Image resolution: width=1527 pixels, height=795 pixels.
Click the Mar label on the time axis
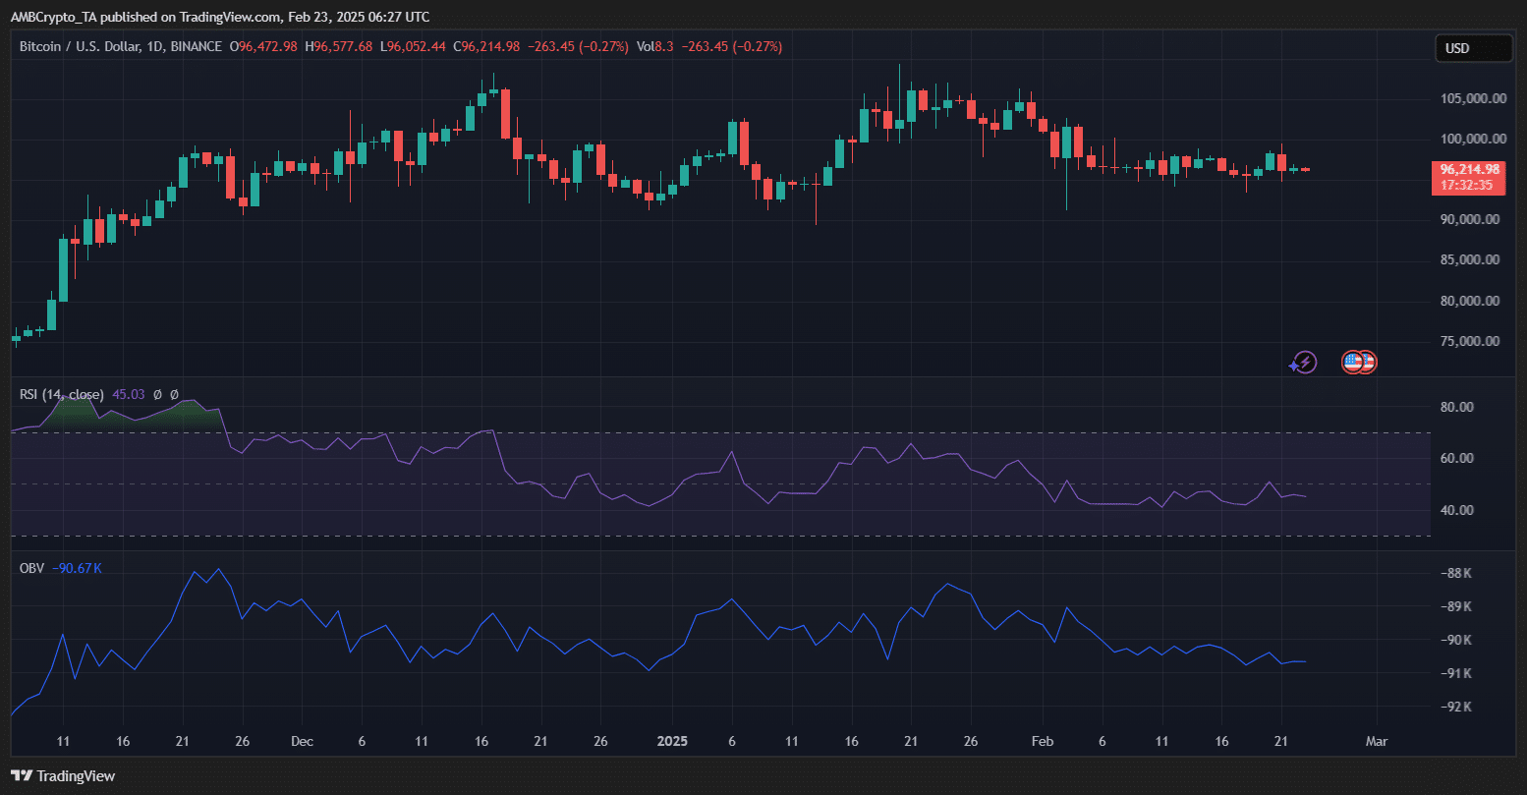click(x=1377, y=741)
